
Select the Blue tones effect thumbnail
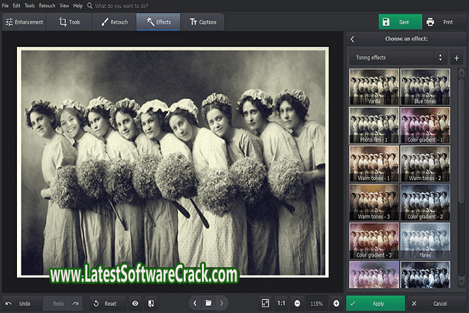pyautogui.click(x=425, y=86)
